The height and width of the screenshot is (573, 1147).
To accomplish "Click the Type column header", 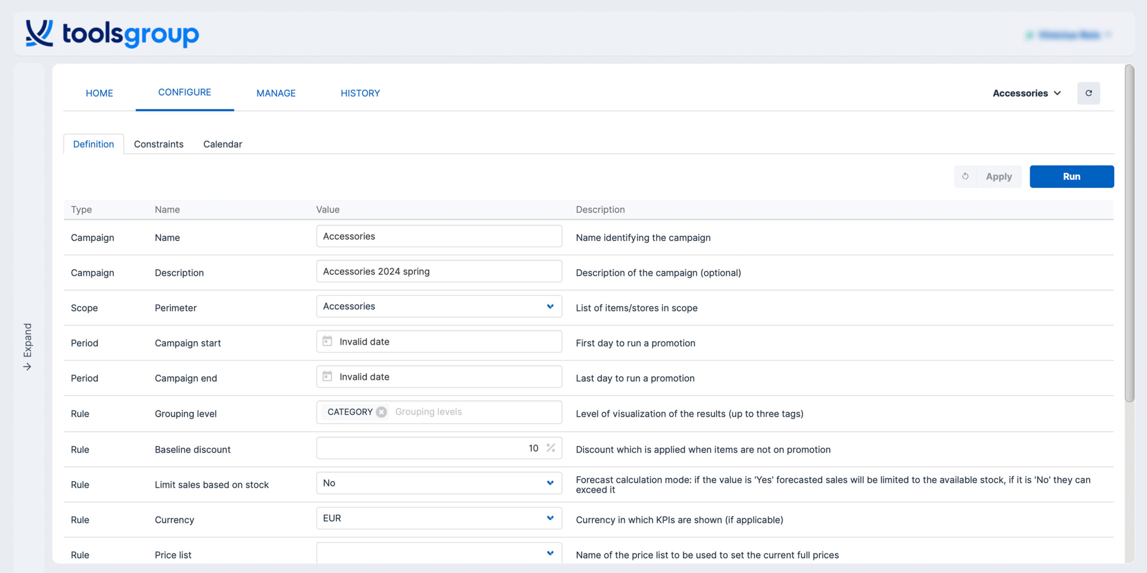I will click(81, 209).
